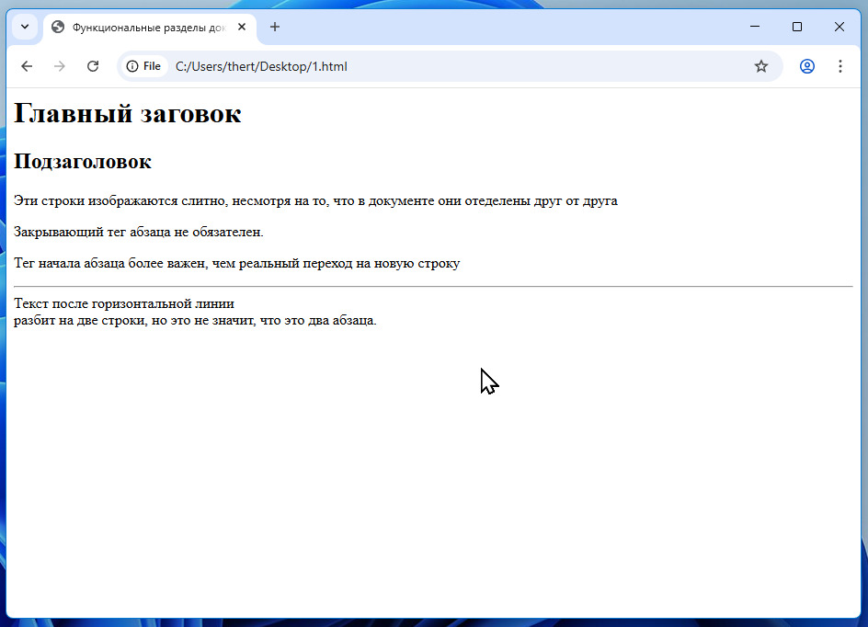
Task: Click the horizontal rule line
Action: point(433,287)
